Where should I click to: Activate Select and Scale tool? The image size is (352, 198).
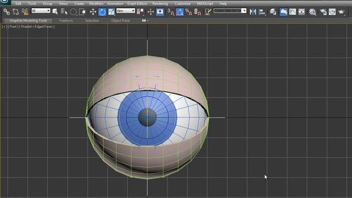coord(111,12)
